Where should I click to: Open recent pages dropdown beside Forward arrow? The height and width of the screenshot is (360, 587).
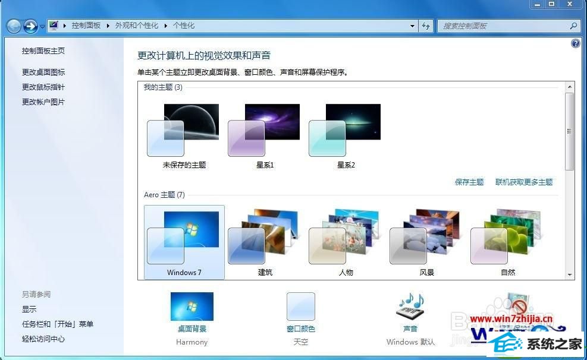click(x=42, y=27)
